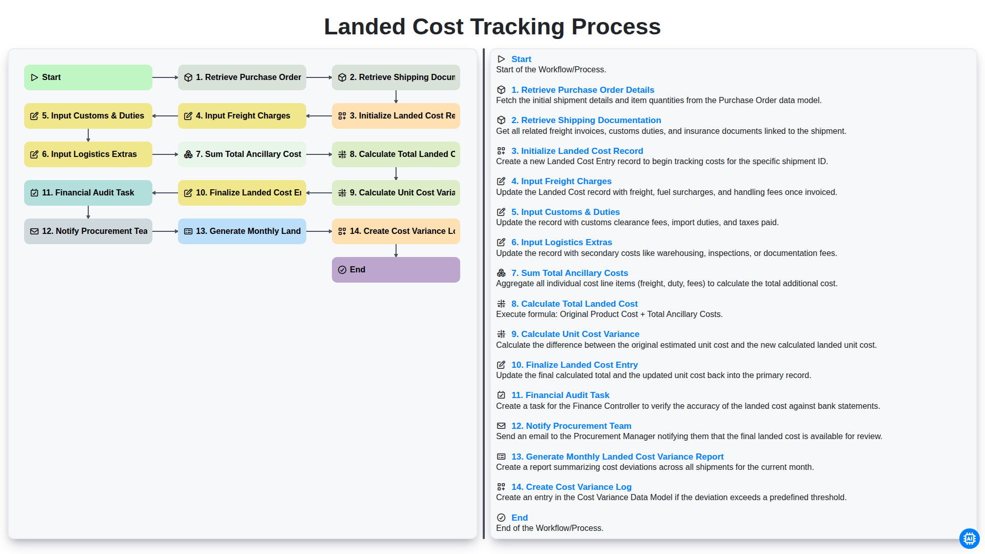Click the cube icon on Retrieve Purchase Order node
The height and width of the screenshot is (554, 985).
pos(188,77)
